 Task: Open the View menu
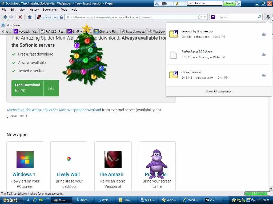22,10
